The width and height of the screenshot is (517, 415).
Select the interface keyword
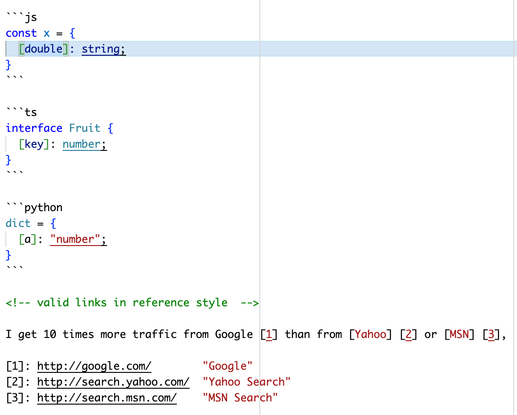34,128
